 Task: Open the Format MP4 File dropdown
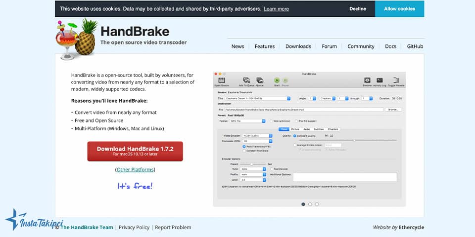(x=247, y=121)
